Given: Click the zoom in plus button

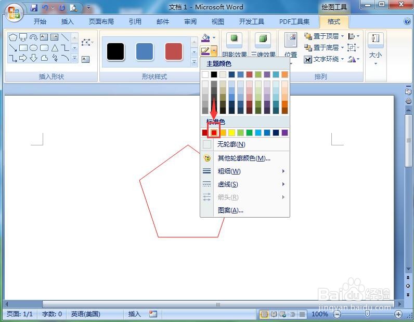Looking at the screenshot, I should click(x=398, y=314).
